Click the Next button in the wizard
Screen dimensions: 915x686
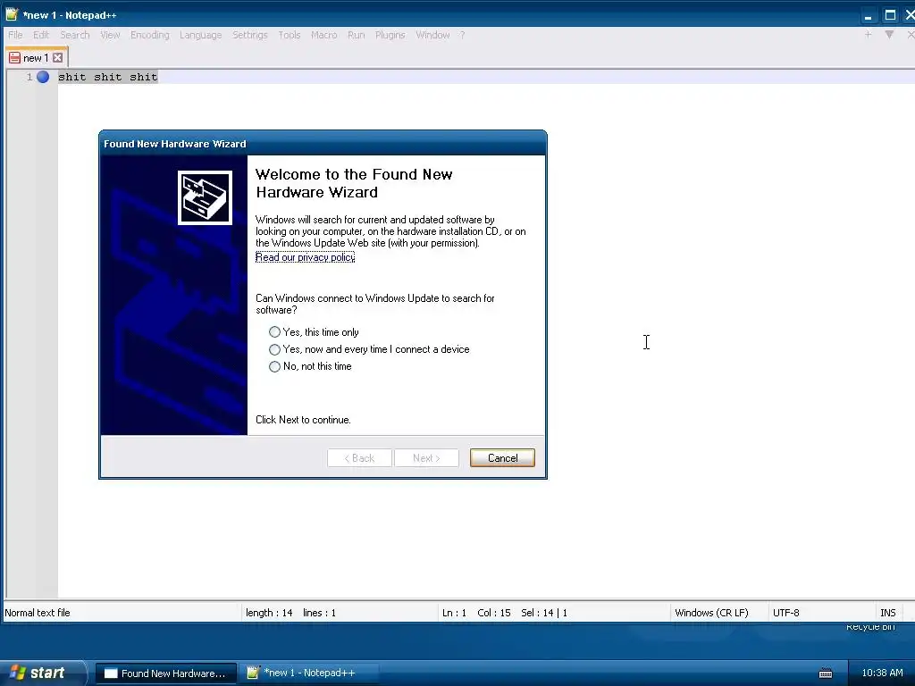point(426,458)
